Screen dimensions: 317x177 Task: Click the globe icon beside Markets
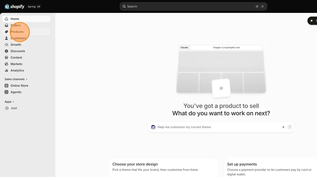point(7,64)
